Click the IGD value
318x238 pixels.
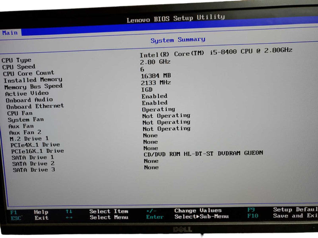(x=147, y=90)
